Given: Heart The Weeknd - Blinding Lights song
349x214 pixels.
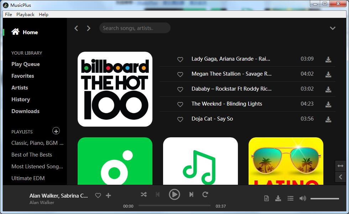Looking at the screenshot, I should (180, 105).
